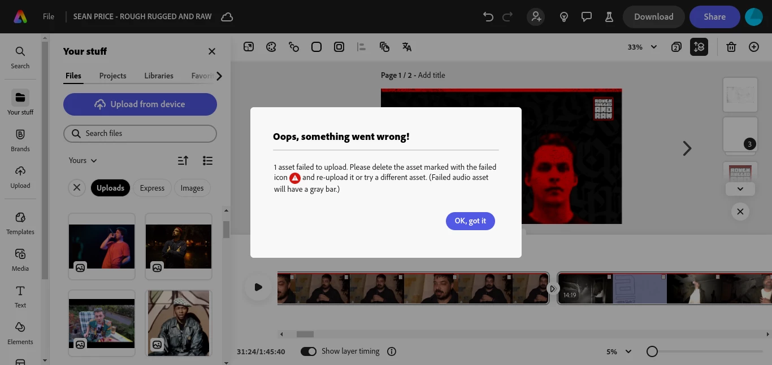
Task: Click Upload from device button
Action: coord(140,104)
